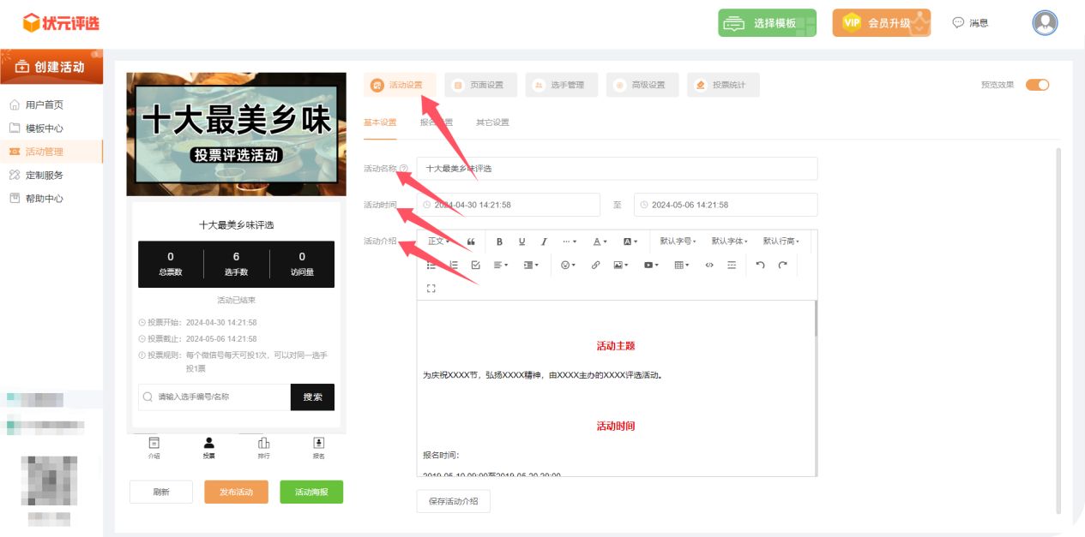Click the undo arrow in editor toolbar
The height and width of the screenshot is (537, 1085).
760,266
